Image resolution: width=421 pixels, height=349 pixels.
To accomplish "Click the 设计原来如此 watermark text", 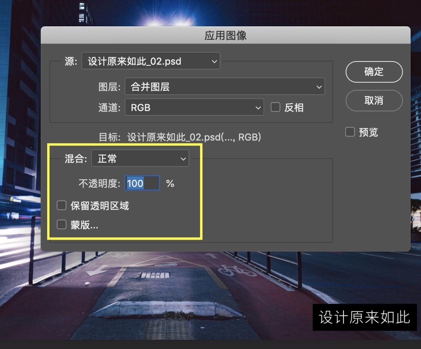I will [x=364, y=317].
